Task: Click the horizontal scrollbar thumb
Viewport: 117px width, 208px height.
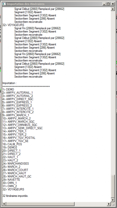Action: [x=40, y=204]
